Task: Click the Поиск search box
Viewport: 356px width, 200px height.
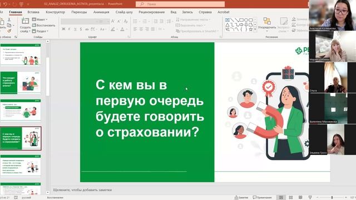Action: click(180, 4)
